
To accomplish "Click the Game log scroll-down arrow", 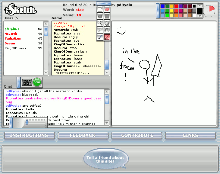I will pyautogui.click(x=107, y=72).
